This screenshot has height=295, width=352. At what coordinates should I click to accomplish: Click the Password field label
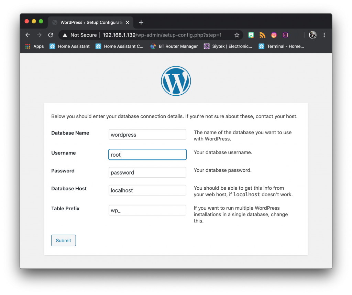point(63,171)
